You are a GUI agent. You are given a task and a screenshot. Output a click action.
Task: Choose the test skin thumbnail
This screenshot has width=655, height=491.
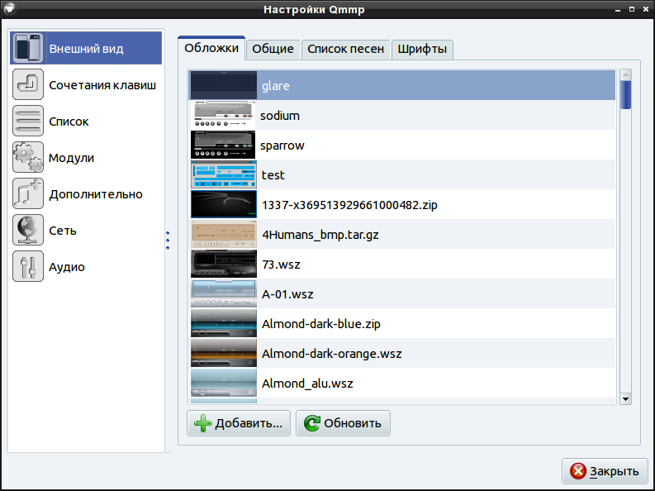[x=224, y=174]
